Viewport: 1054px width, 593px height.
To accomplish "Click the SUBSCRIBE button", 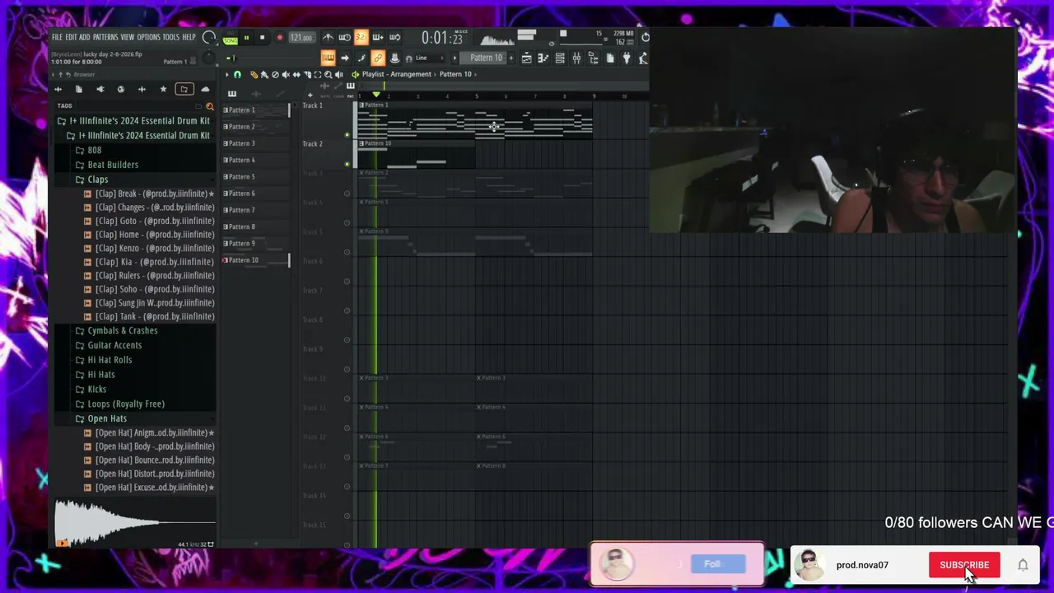I will click(x=964, y=565).
